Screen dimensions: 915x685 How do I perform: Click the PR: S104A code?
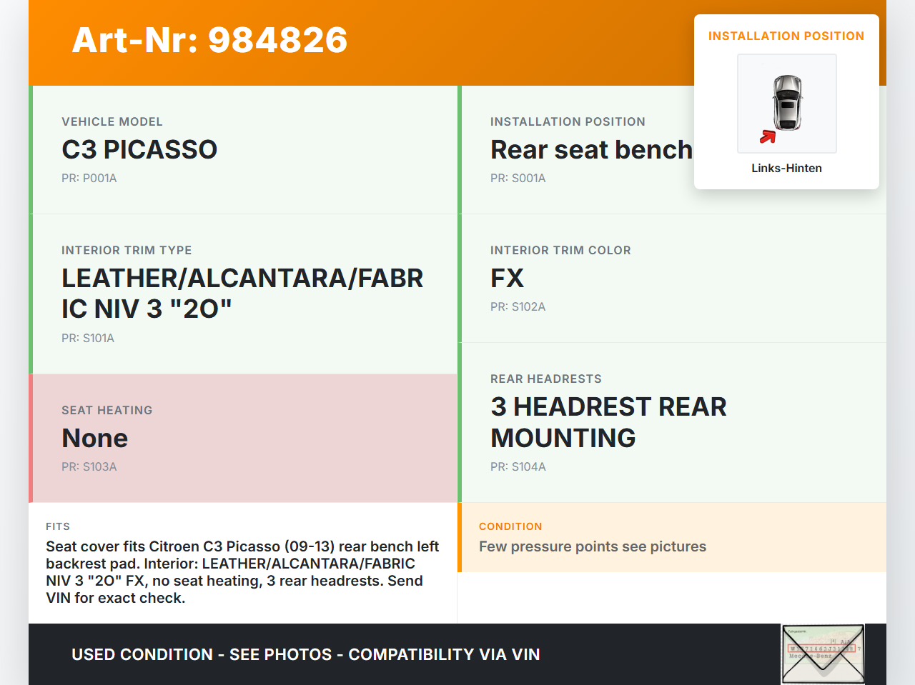(518, 467)
